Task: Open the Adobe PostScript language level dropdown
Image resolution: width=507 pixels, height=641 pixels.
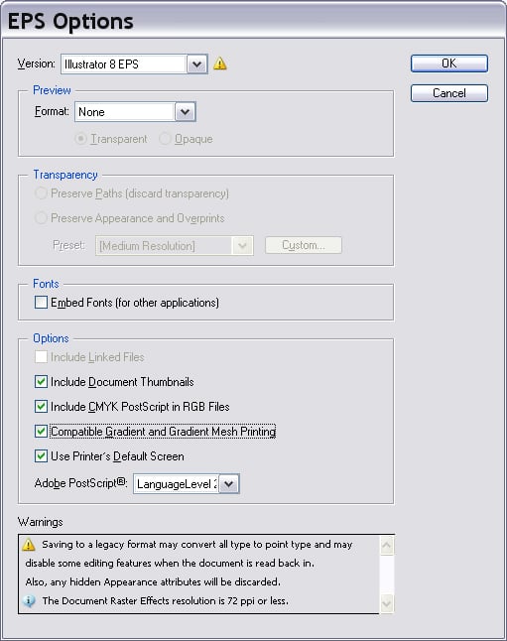Action: [x=229, y=484]
